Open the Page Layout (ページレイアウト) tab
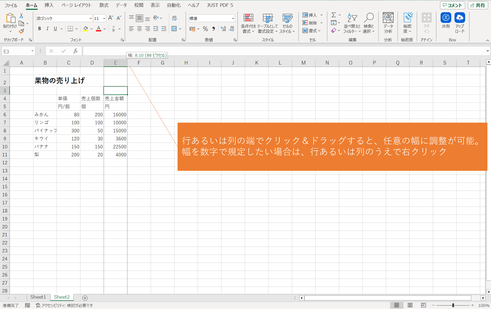Screen dimensions: 491x309 point(76,5)
